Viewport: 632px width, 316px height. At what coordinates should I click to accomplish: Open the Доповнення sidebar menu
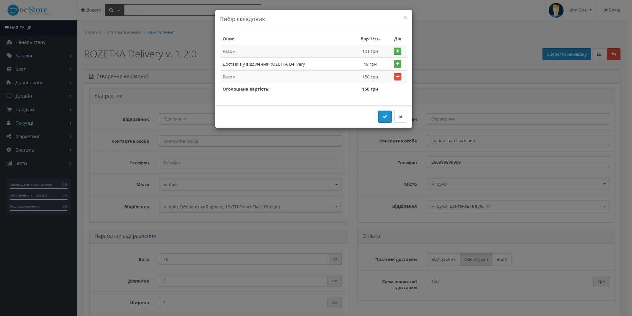(x=39, y=83)
